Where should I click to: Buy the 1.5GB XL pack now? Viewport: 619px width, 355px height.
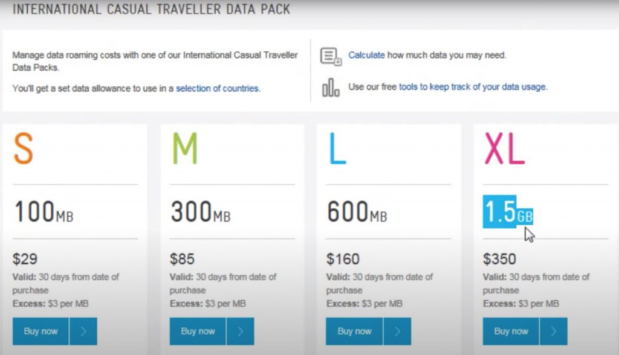(511, 331)
